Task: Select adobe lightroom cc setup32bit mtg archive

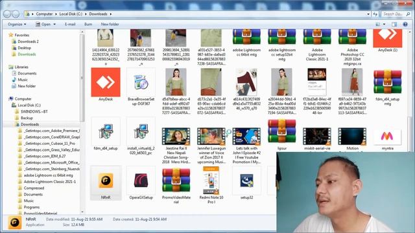Action: 281,37
